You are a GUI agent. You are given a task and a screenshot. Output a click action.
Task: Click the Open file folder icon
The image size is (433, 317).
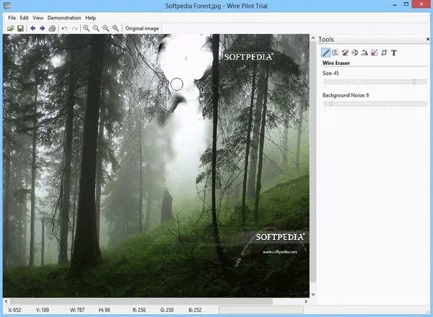(x=11, y=28)
